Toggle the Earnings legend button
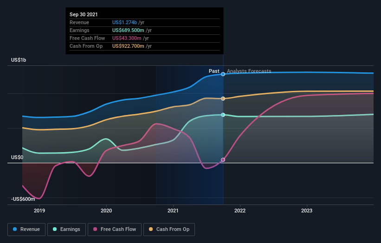 (66, 230)
